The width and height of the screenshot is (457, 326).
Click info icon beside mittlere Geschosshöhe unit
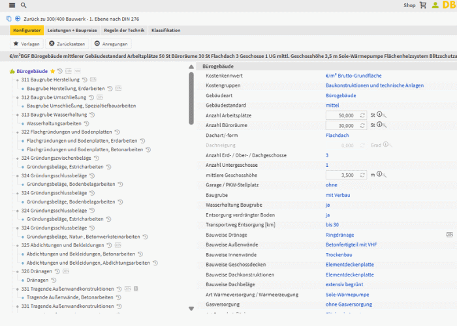[x=379, y=174]
